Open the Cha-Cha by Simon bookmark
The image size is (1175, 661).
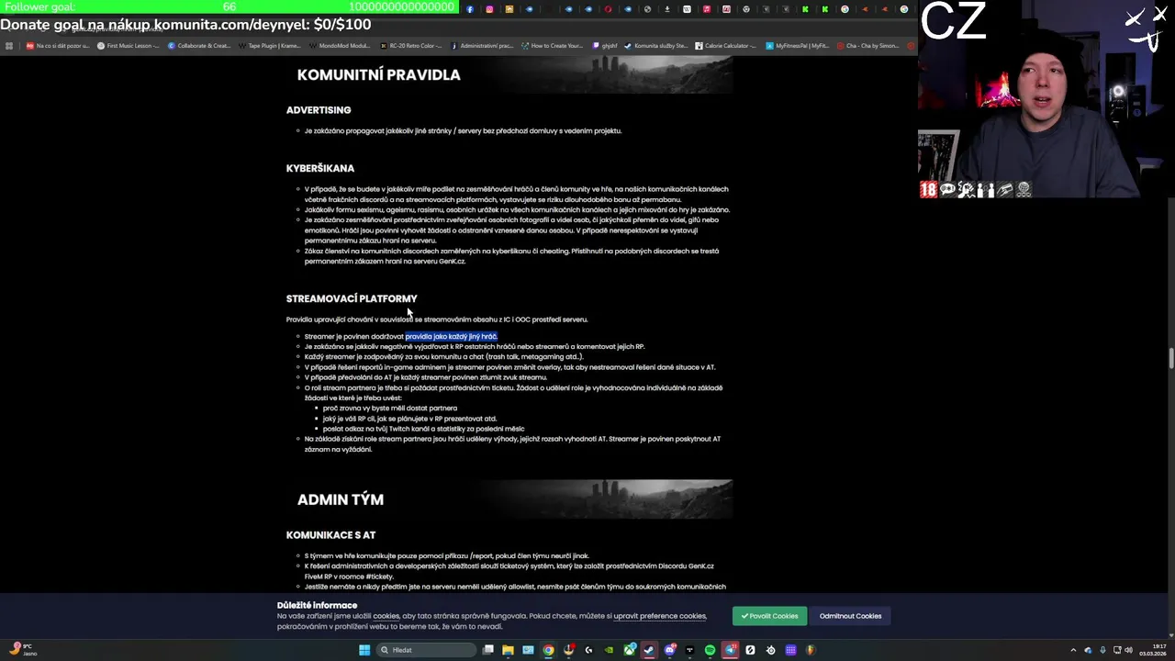point(868,45)
